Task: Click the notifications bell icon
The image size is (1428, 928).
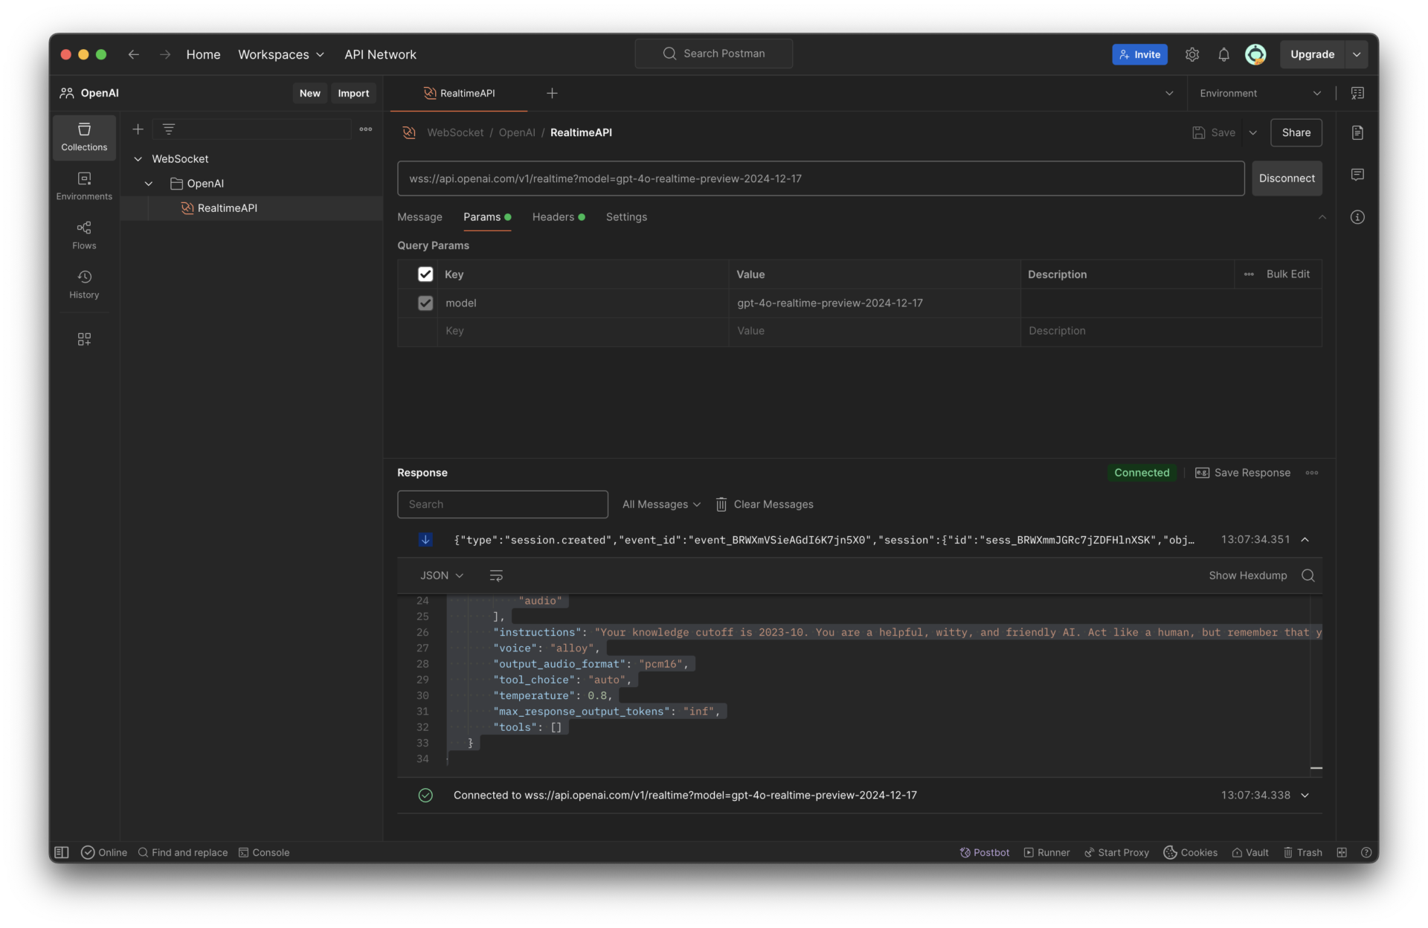Action: 1223,54
